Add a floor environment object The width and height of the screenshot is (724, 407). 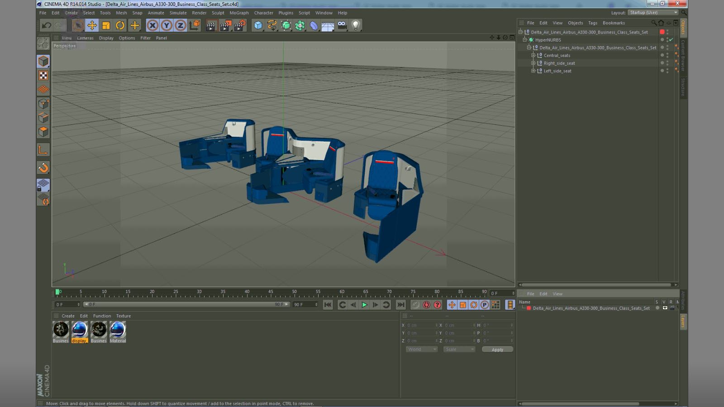(x=328, y=25)
